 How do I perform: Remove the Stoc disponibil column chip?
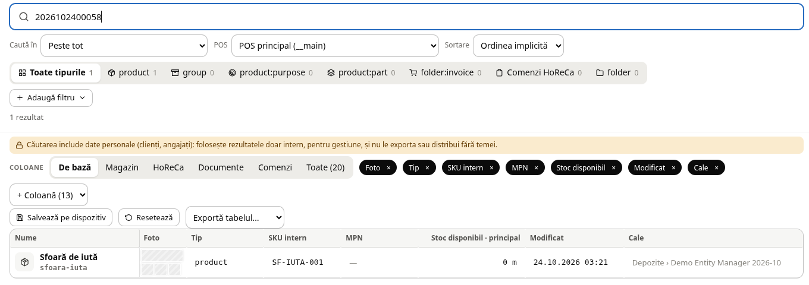613,168
